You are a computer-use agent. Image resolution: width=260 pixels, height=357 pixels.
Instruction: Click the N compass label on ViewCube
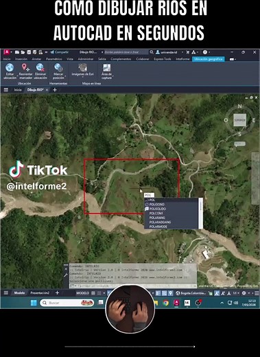[x=239, y=106]
